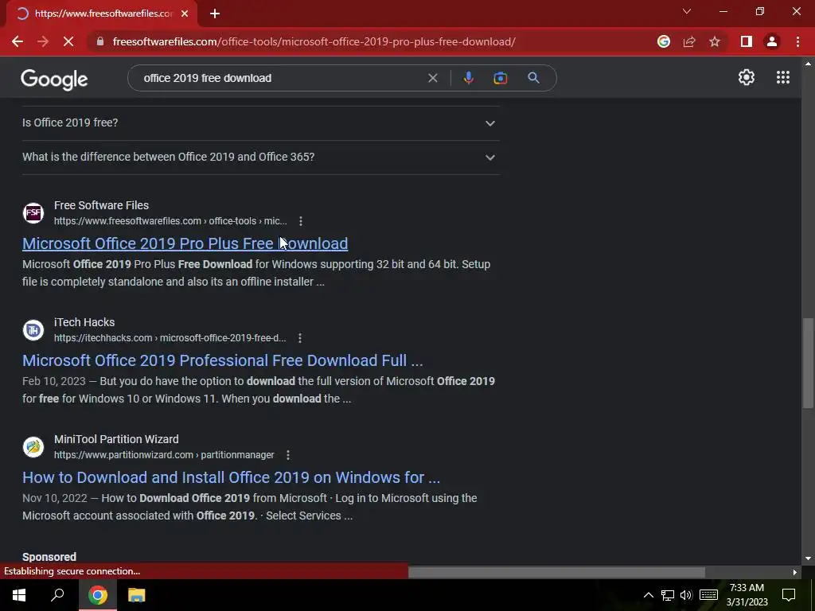
Task: Go to Google home via logo
Action: point(54,79)
